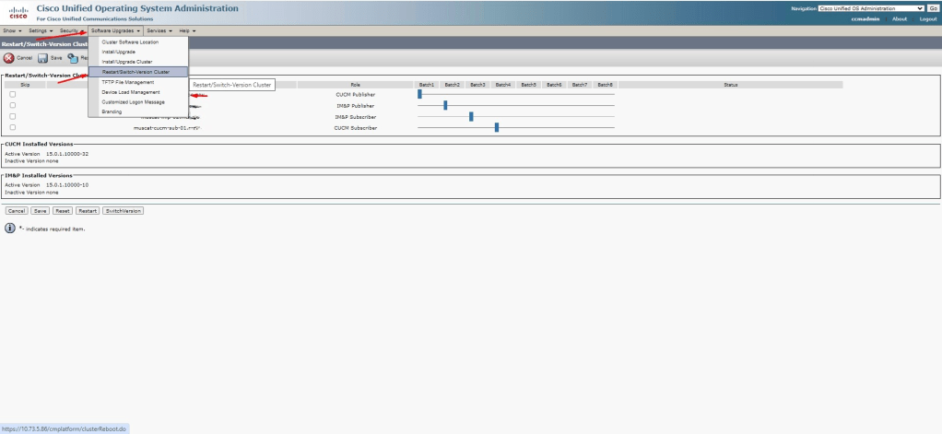
Task: Expand the Help menu
Action: point(186,30)
